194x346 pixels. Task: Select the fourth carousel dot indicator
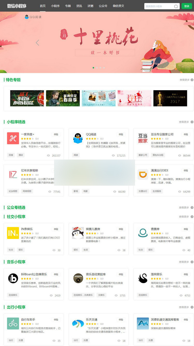click(104, 68)
